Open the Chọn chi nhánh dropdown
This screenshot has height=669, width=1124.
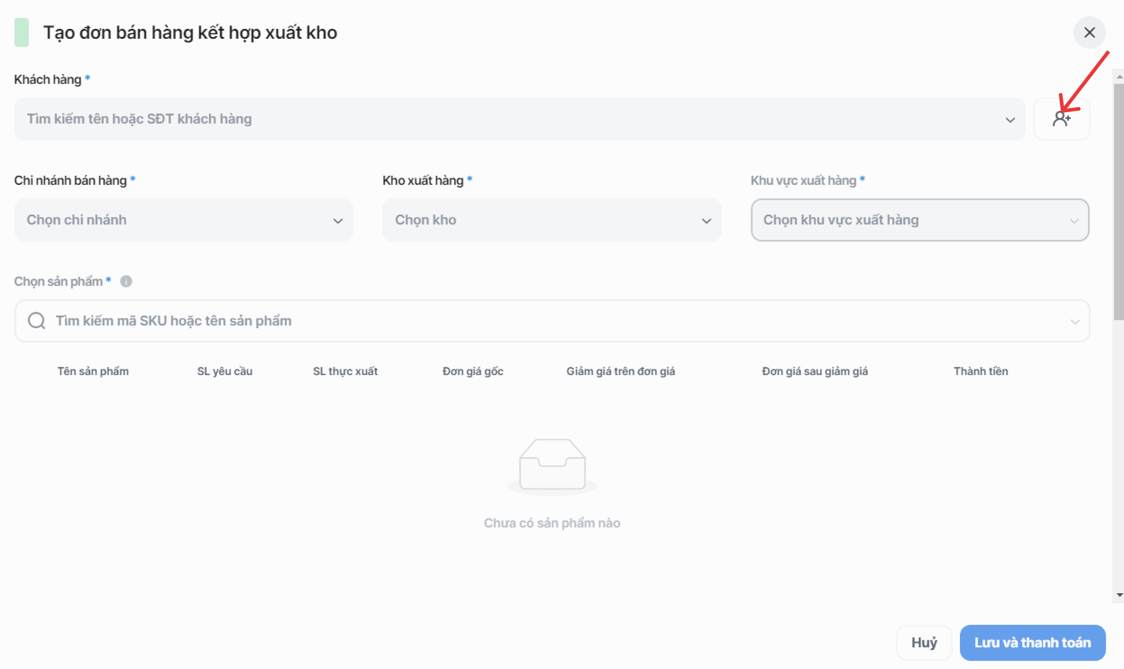point(183,220)
